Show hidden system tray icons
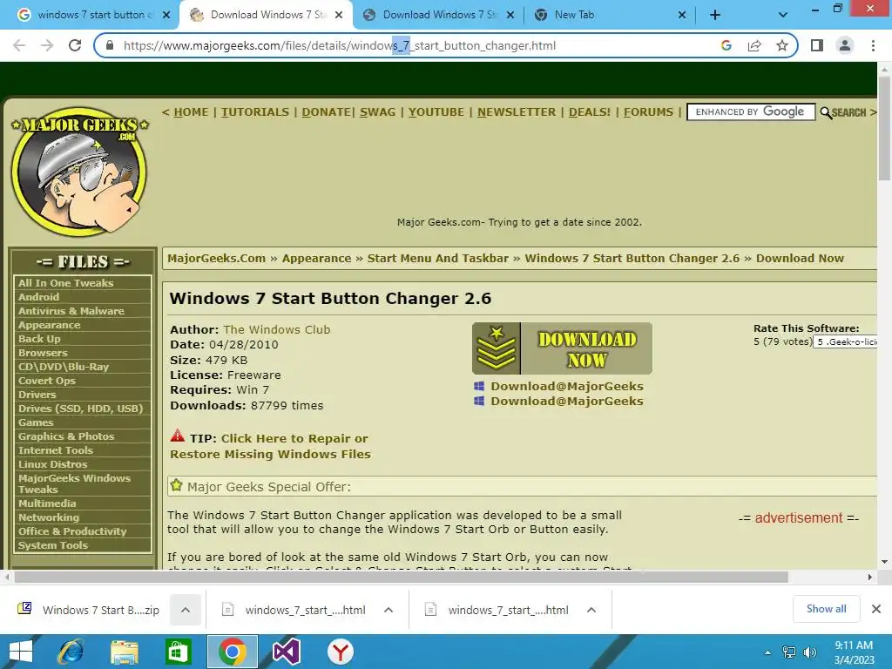Viewport: 892px width, 669px height. coord(767,652)
